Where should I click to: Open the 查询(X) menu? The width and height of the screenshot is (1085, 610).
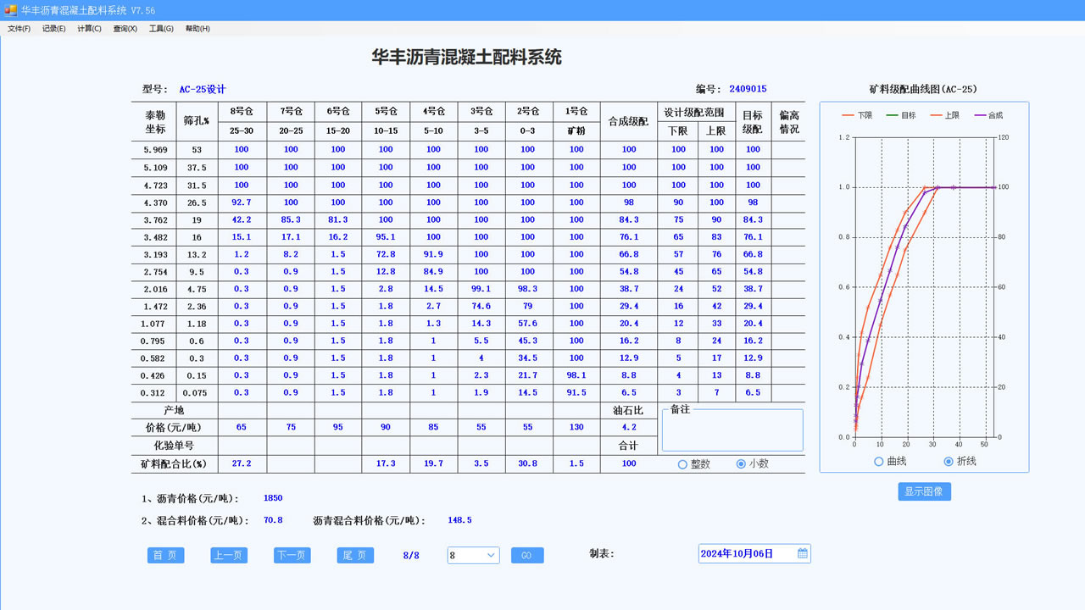124,28
